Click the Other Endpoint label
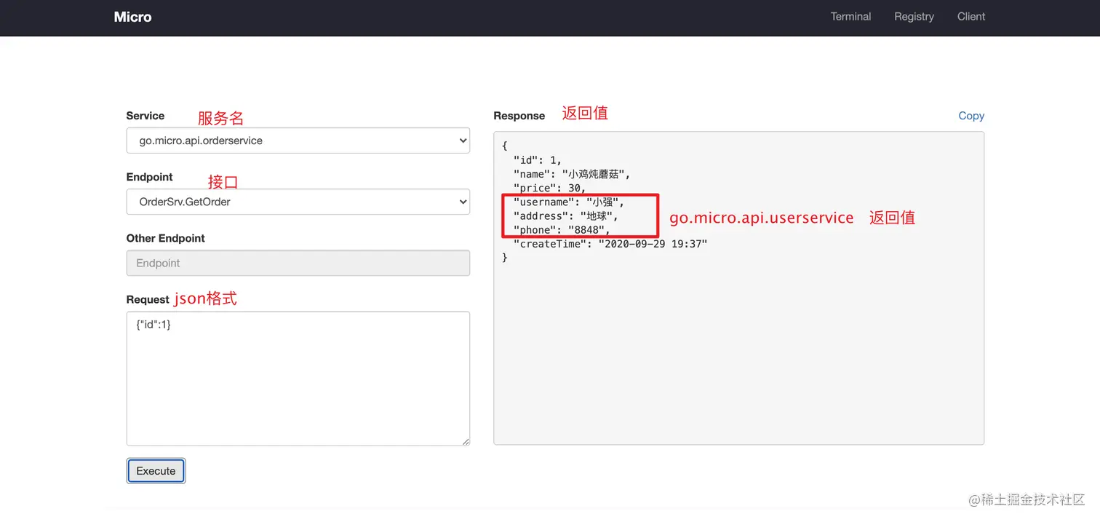The width and height of the screenshot is (1100, 522). click(x=166, y=238)
